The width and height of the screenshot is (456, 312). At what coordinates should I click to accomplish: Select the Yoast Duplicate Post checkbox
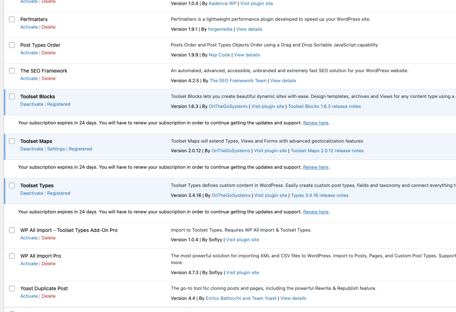(x=12, y=288)
